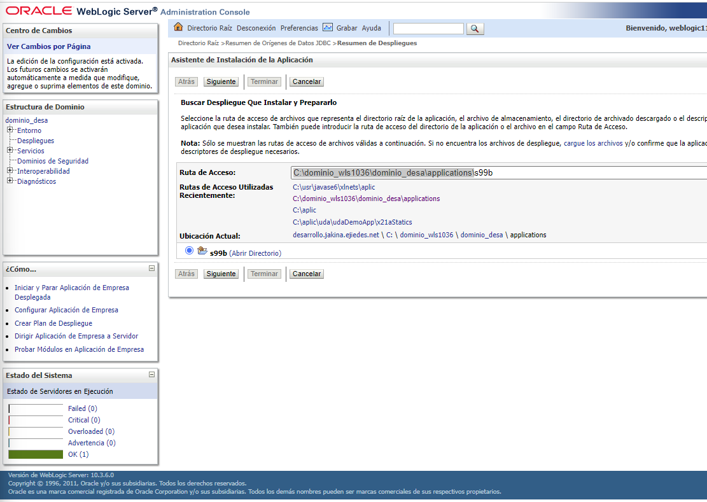The height and width of the screenshot is (502, 707).
Task: Open Ver Cambios por Página link
Action: tap(49, 46)
